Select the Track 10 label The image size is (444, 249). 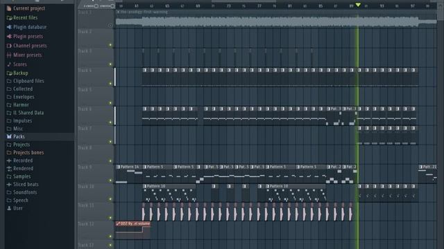click(86, 186)
